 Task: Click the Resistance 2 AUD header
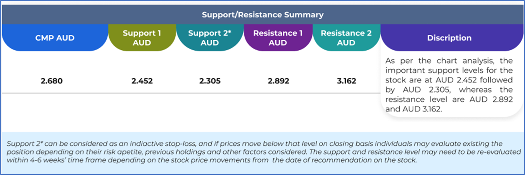click(x=346, y=38)
